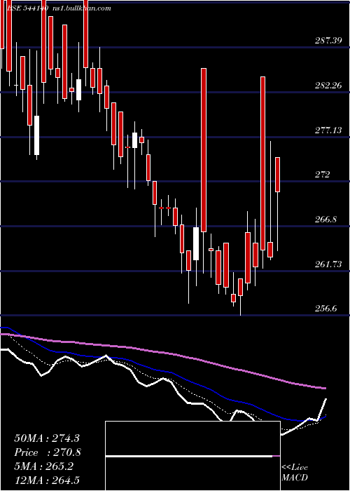This screenshot has height=491, width=350.
Task: Click the ns1.bullkhan.com source text
Action: (x=81, y=8)
